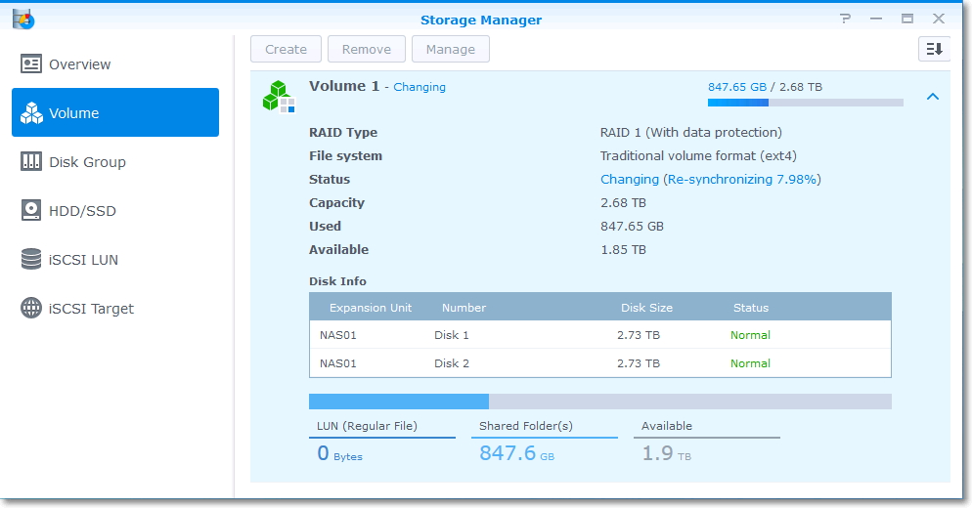Click the Storage Manager app icon in title bar

[x=23, y=20]
